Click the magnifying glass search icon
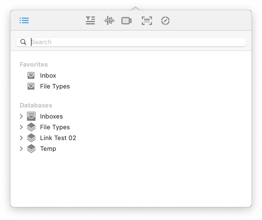The height and width of the screenshot is (220, 262). 24,42
